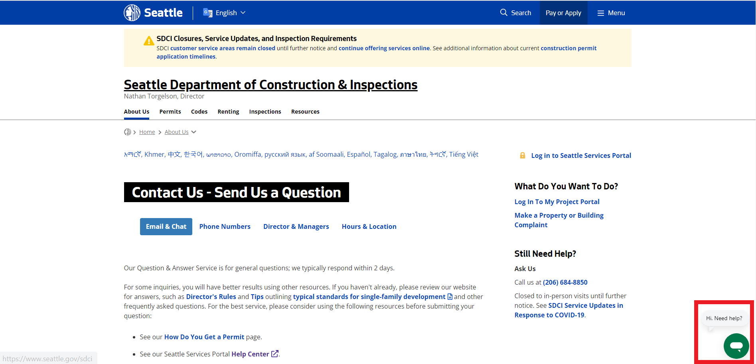Select the Permits navigation tab
The height and width of the screenshot is (364, 756).
[170, 112]
